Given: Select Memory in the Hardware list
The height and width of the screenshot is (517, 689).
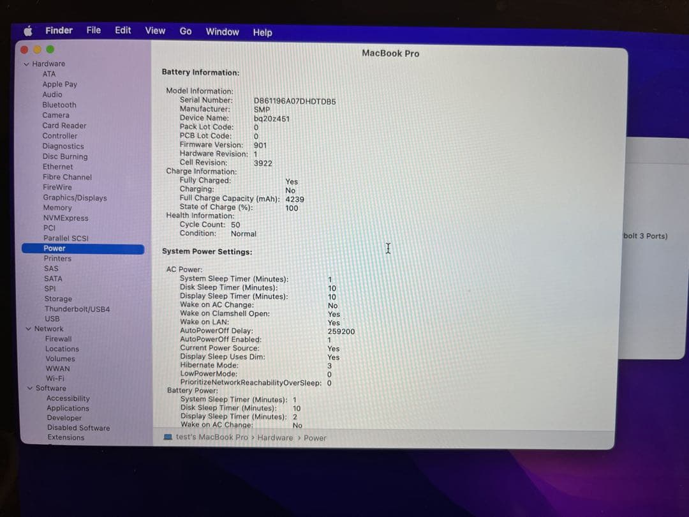Looking at the screenshot, I should click(x=57, y=207).
